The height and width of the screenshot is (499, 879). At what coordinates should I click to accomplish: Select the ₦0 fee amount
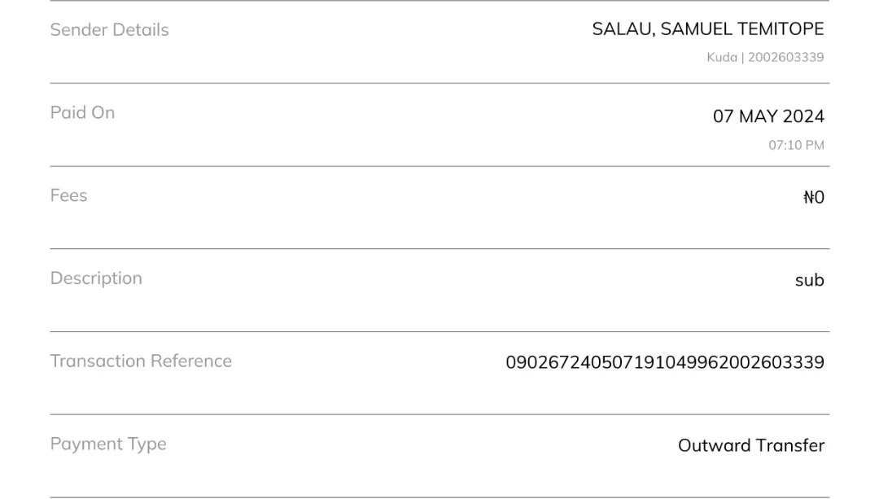click(x=813, y=197)
